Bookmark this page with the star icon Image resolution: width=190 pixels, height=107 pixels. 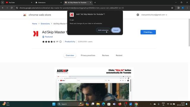pyautogui.click(x=172, y=8)
